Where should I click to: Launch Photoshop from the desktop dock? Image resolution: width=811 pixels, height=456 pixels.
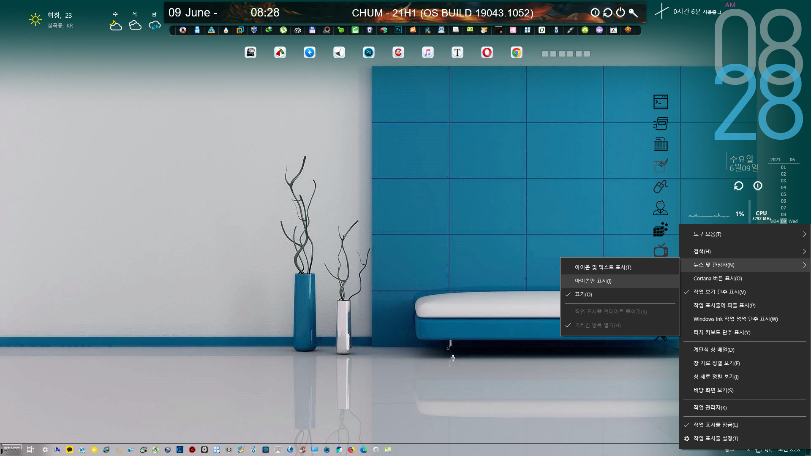point(369,52)
